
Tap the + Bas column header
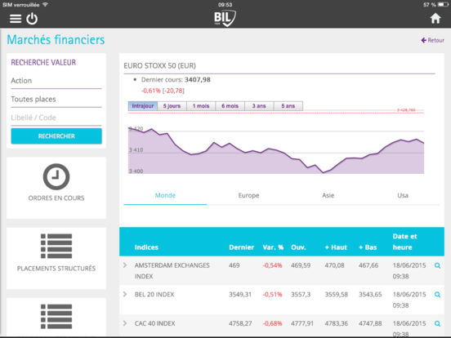click(368, 247)
